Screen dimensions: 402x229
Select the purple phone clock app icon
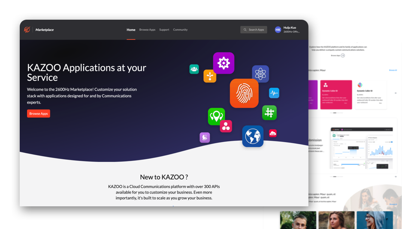coord(205,137)
